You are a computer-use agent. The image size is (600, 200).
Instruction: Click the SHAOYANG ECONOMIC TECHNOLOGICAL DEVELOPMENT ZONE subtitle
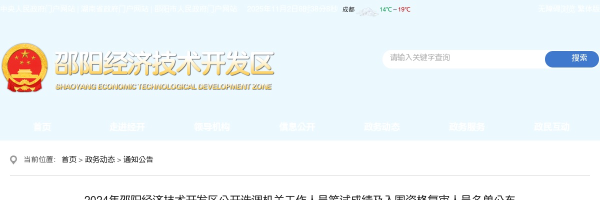(163, 87)
